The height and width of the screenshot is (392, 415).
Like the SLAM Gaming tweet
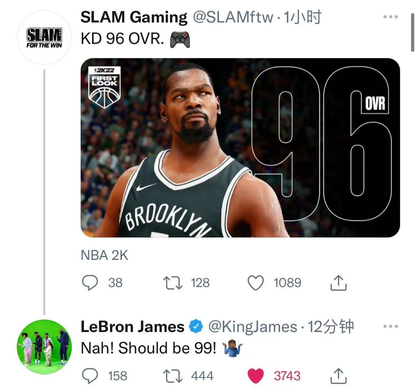click(255, 282)
